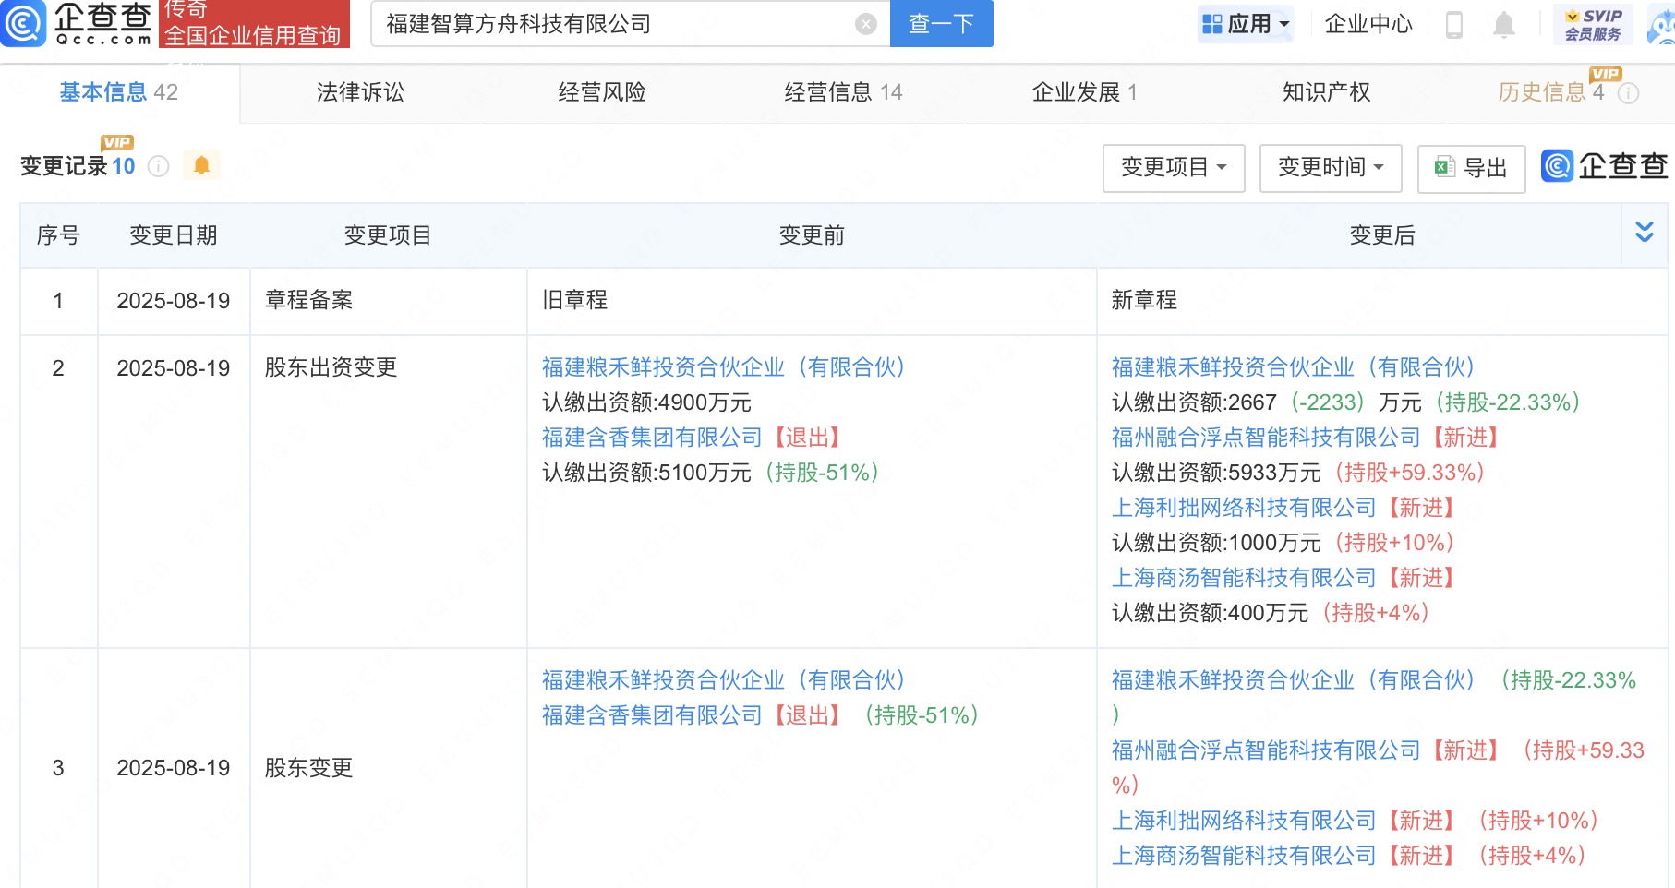Open 福建含香集团有限公司 link in row 3
This screenshot has height=888, width=1675.
pos(652,715)
